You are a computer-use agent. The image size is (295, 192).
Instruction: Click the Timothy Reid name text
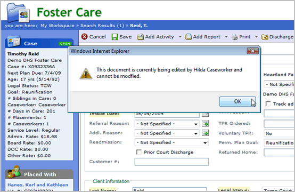[23, 54]
